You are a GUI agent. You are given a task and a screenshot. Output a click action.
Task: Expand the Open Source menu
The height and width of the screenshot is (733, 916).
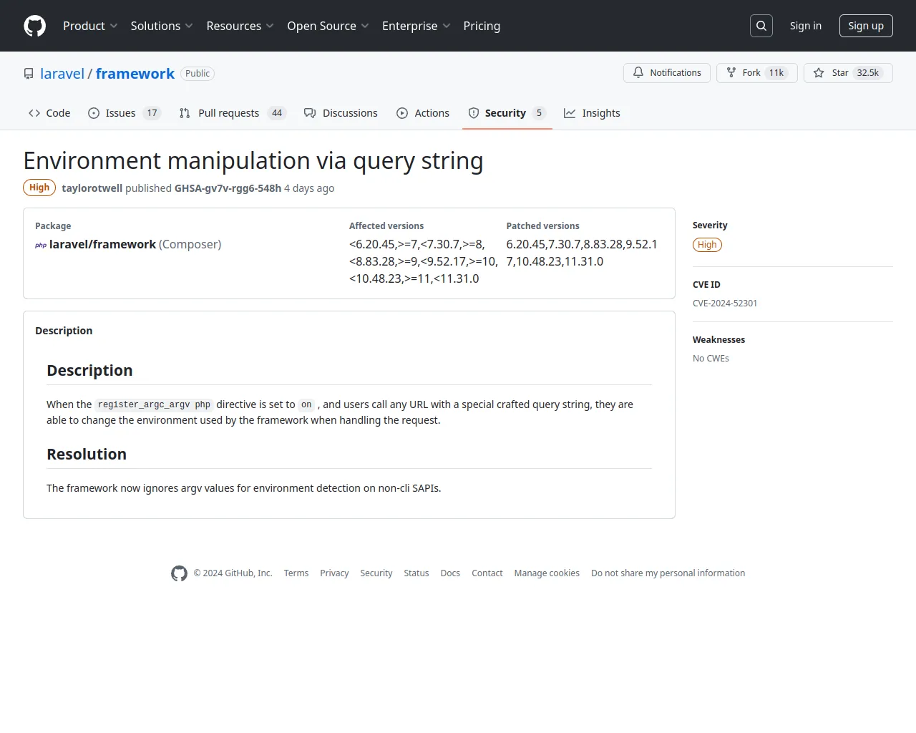point(328,26)
